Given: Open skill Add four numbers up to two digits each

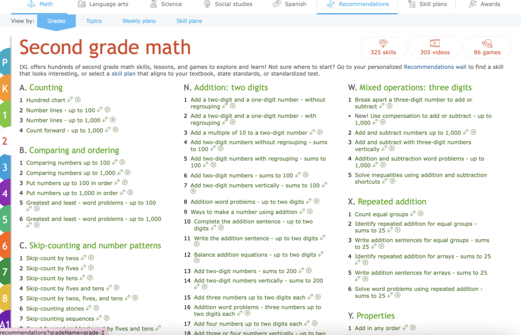Looking at the screenshot, I should click(248, 324).
